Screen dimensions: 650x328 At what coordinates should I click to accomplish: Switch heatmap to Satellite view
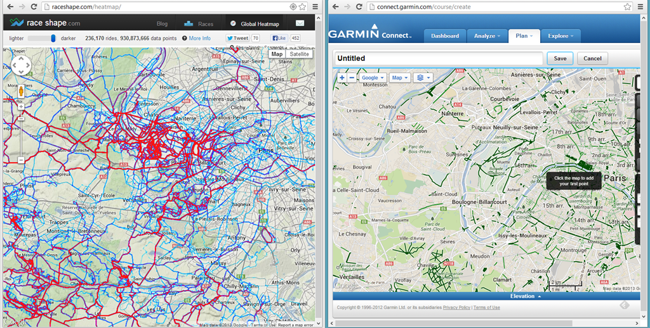pyautogui.click(x=300, y=54)
